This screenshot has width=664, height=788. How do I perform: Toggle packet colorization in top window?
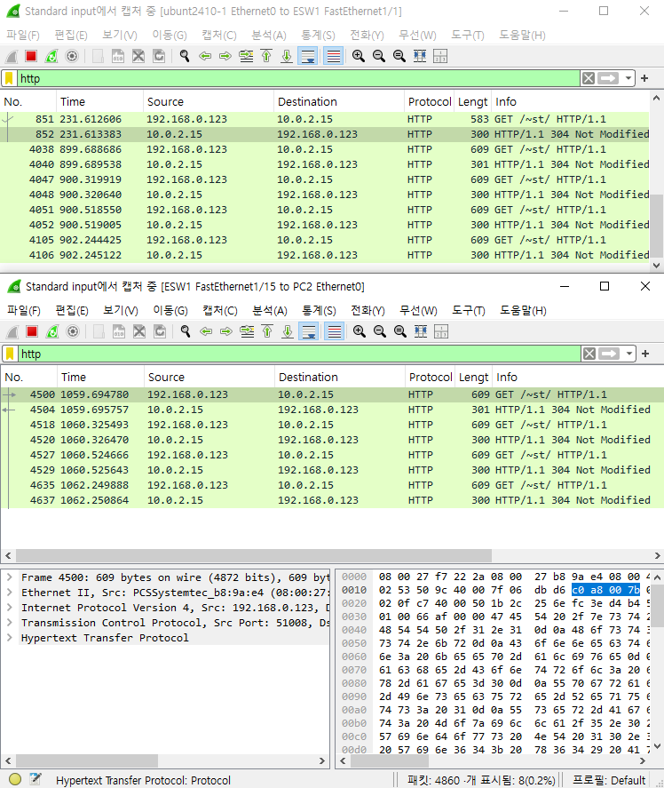coord(334,56)
